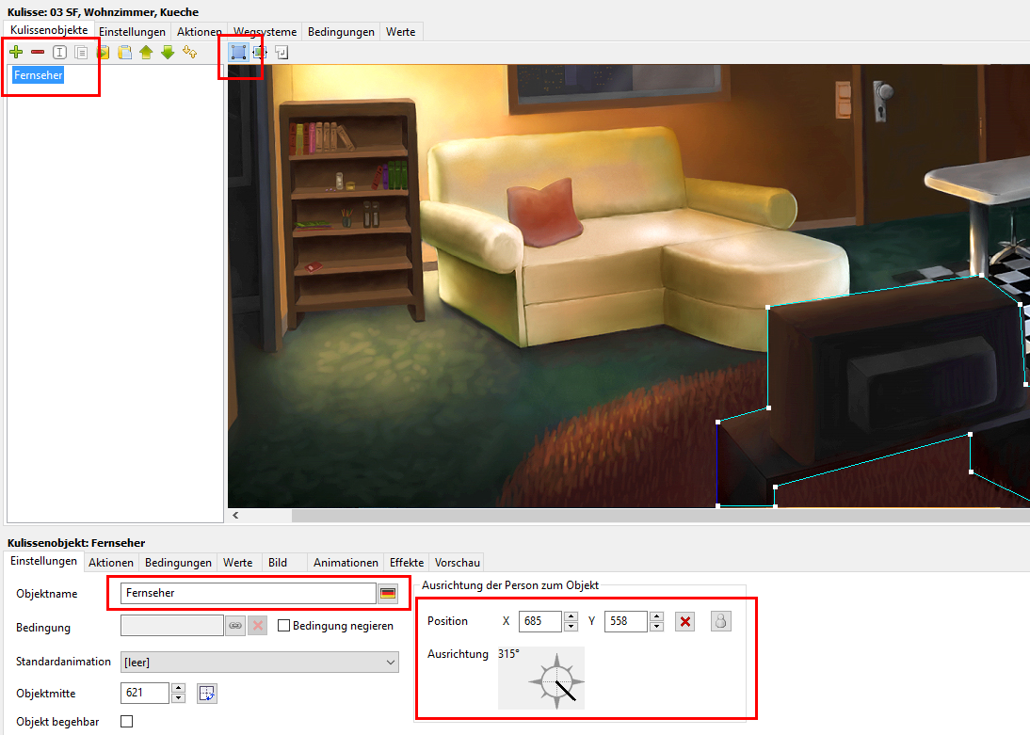Move the object up with the green arrow
Viewport: 1030px width, 735px height.
click(x=146, y=52)
